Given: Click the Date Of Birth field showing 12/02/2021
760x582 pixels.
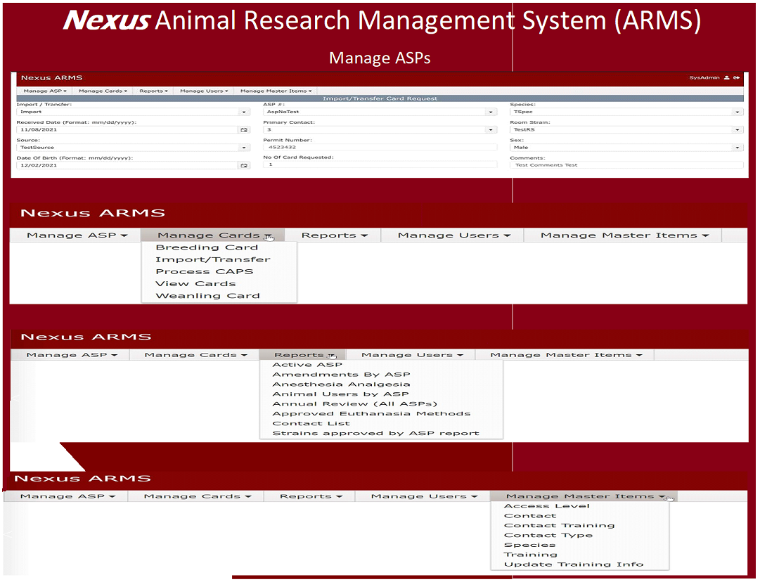Looking at the screenshot, I should [x=128, y=165].
